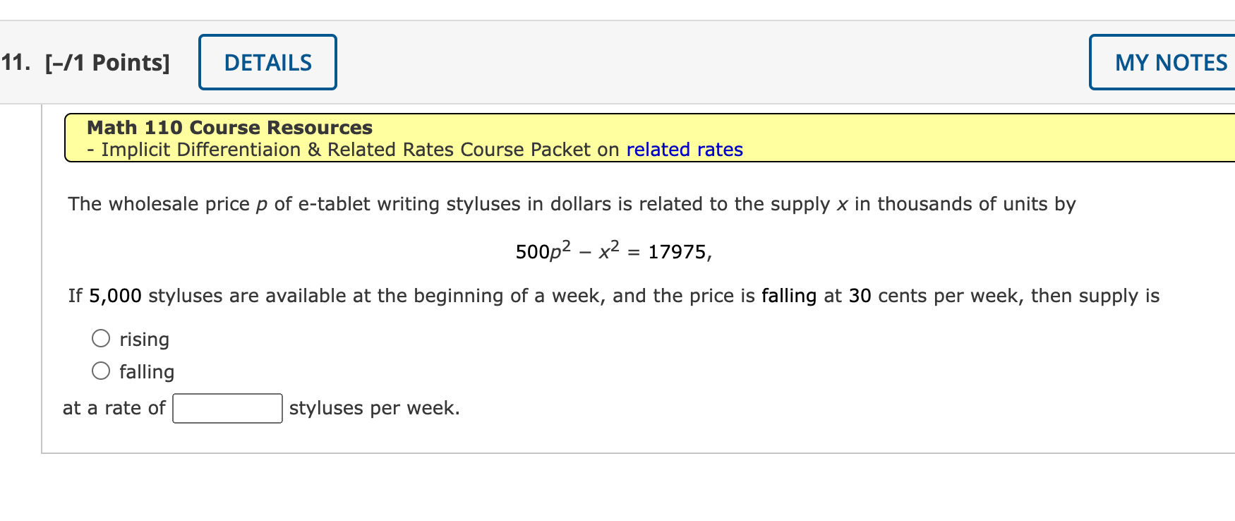The image size is (1235, 521).
Task: Click the [–/1 Points] label
Action: 107,62
